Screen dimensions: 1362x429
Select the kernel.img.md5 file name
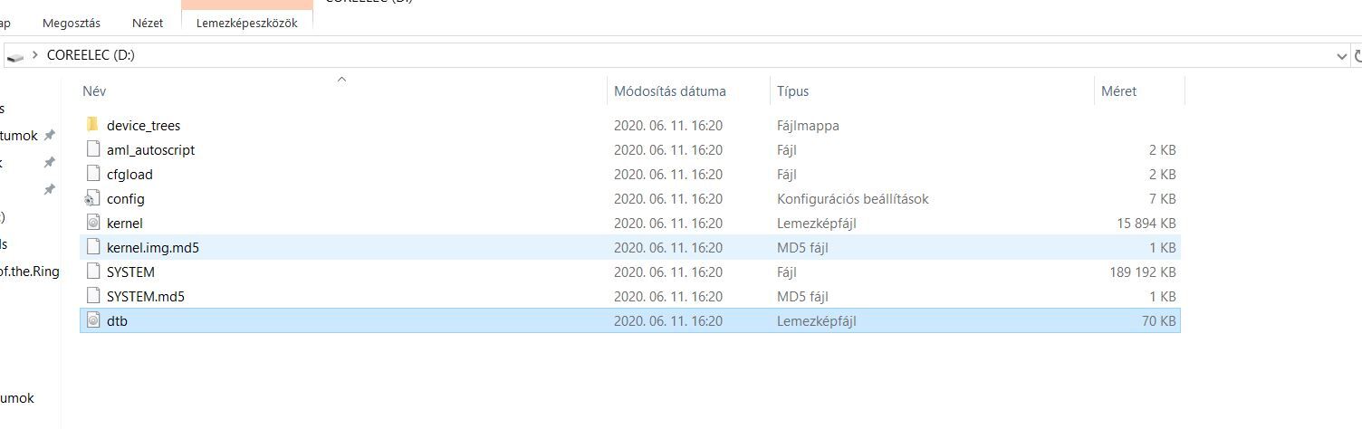153,248
